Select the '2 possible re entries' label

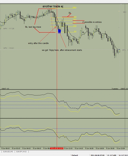tap(92, 22)
